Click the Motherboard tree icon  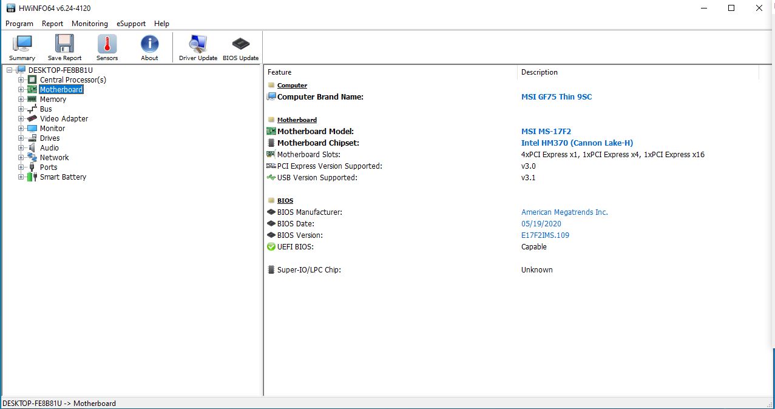[x=32, y=89]
